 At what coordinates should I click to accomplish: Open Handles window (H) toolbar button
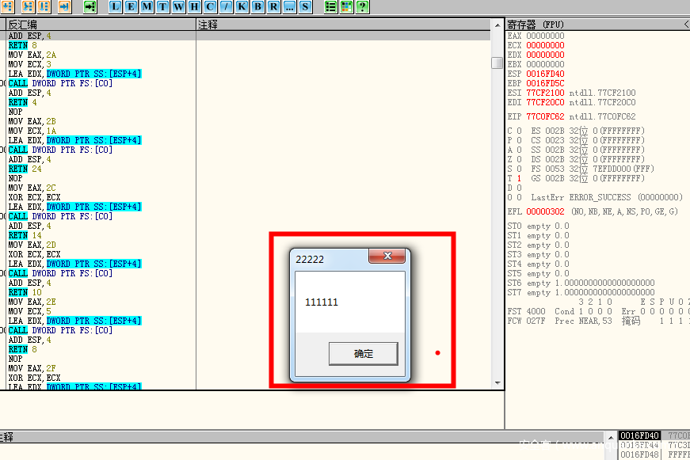194,7
